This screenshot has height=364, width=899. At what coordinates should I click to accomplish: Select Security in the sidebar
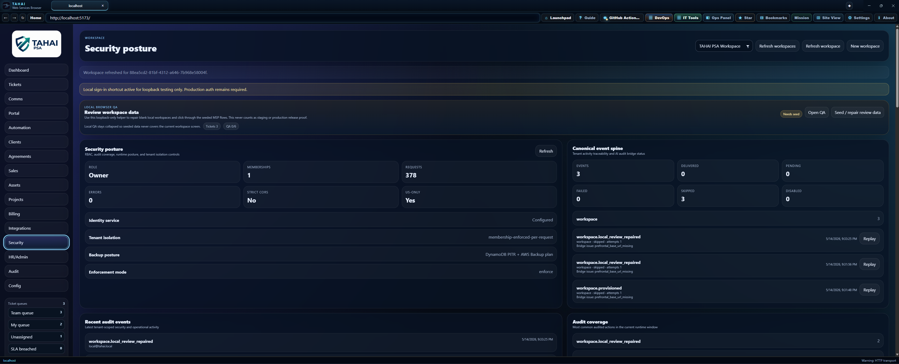[36, 242]
